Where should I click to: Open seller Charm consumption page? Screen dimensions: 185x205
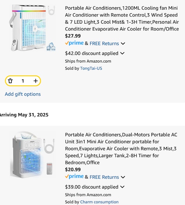[x=99, y=202]
